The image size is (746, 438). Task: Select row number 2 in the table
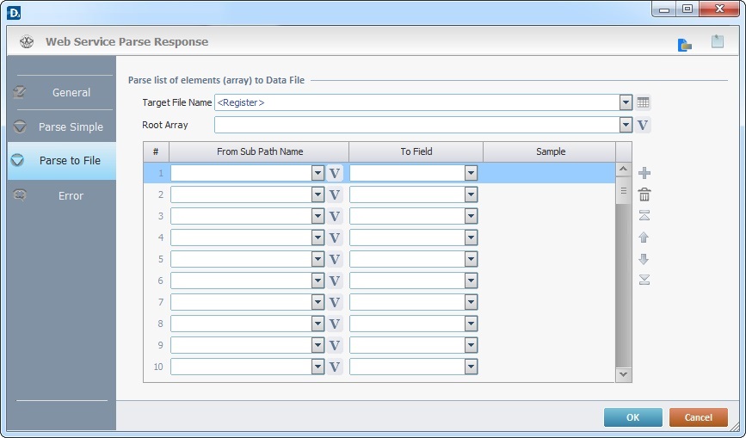coord(161,194)
